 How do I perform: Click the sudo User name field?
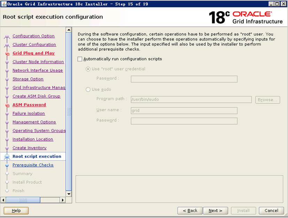pos(184,110)
